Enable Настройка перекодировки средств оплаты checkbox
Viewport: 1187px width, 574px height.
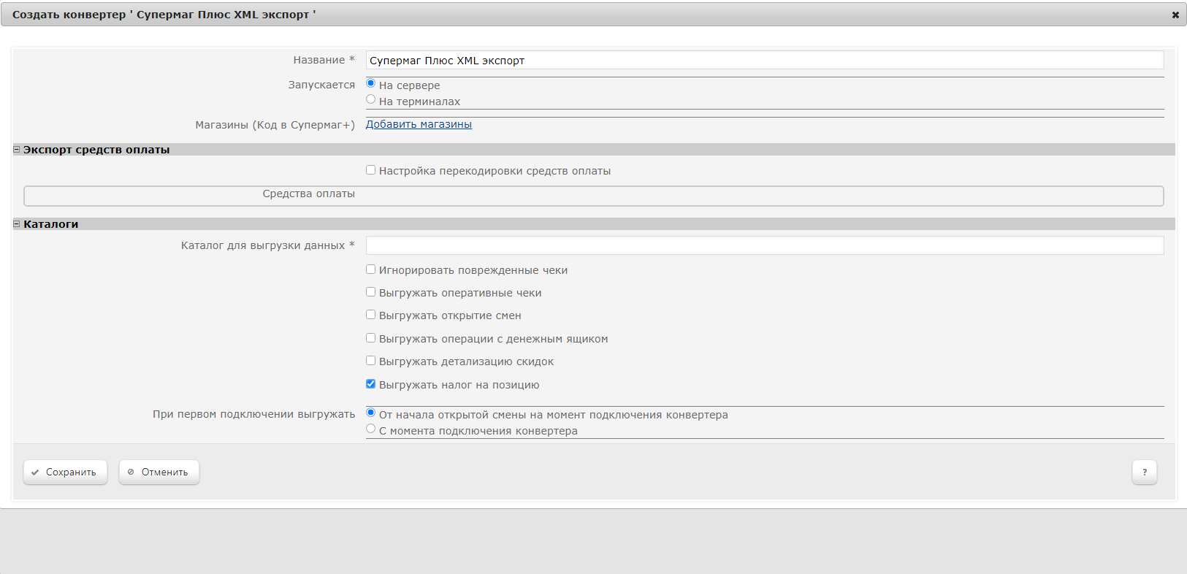click(371, 170)
